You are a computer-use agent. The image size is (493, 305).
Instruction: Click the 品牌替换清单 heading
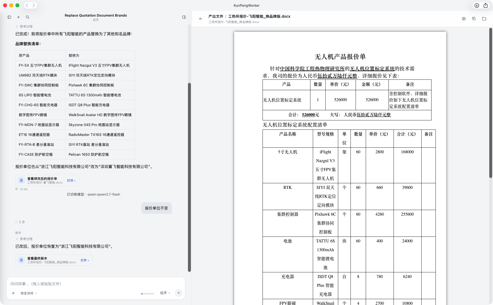28,44
